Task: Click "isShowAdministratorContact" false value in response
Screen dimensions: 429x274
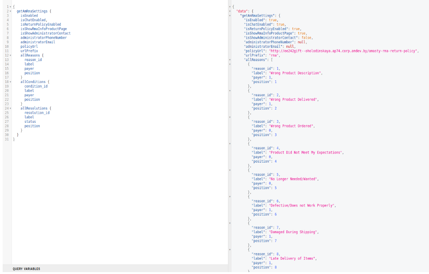Action: point(307,38)
